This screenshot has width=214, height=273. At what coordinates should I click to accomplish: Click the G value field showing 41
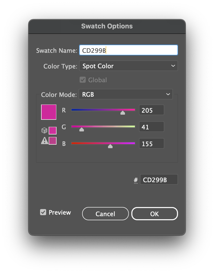[151, 127]
